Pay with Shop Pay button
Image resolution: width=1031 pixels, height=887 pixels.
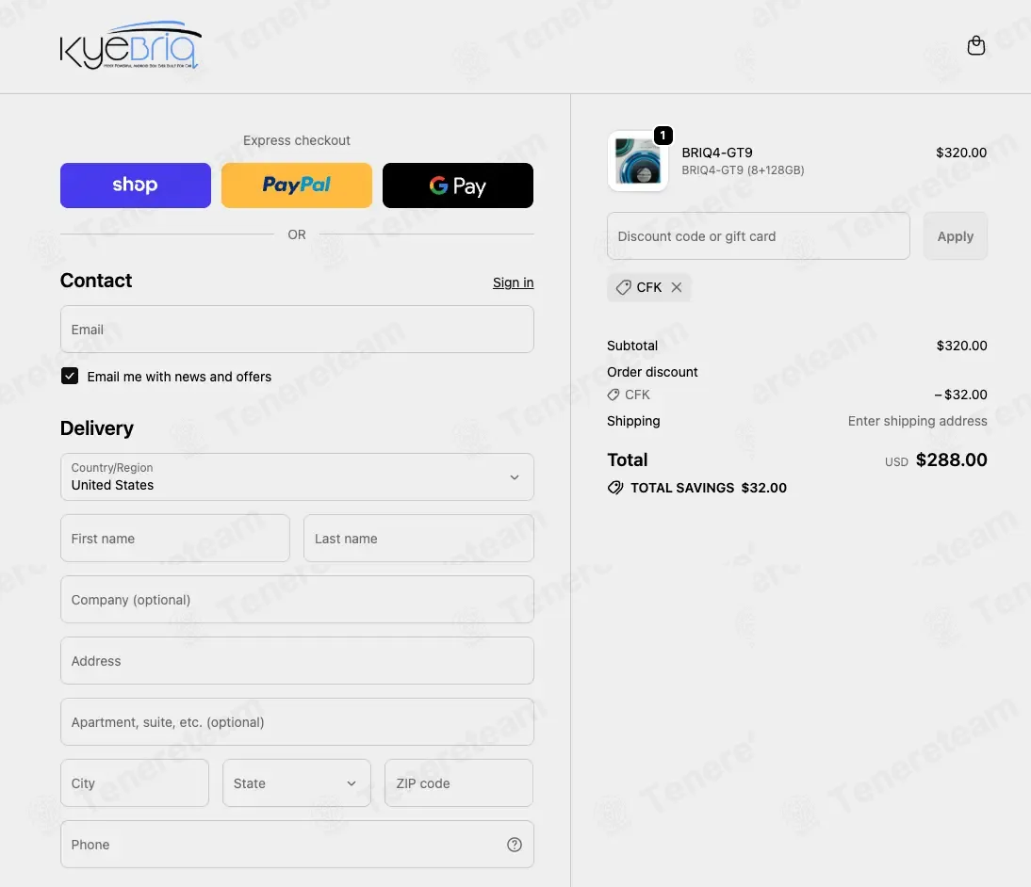[x=136, y=185]
